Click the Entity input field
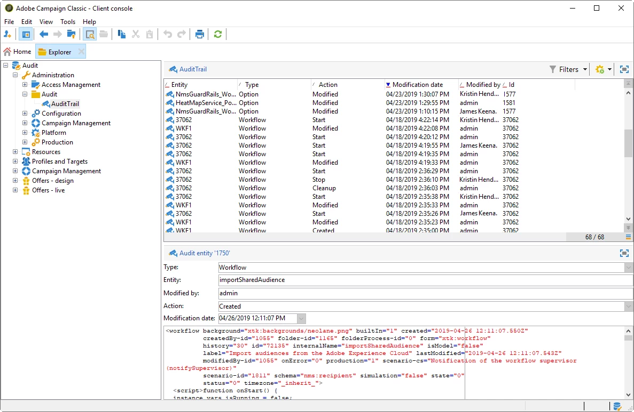Image resolution: width=634 pixels, height=412 pixels. click(426, 280)
